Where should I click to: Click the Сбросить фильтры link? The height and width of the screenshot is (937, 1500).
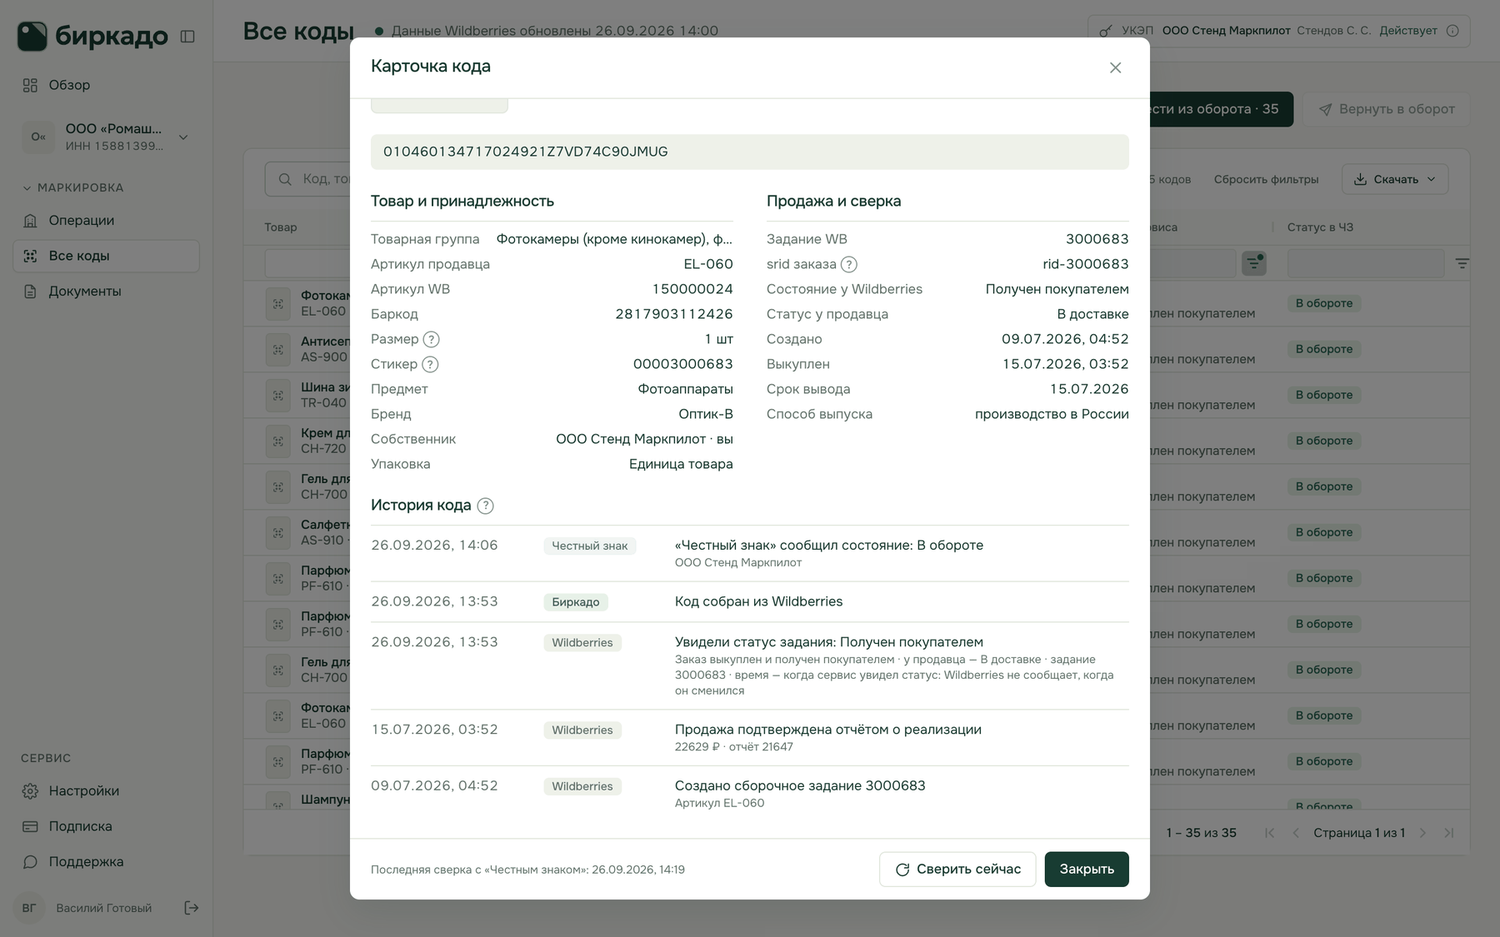point(1266,179)
